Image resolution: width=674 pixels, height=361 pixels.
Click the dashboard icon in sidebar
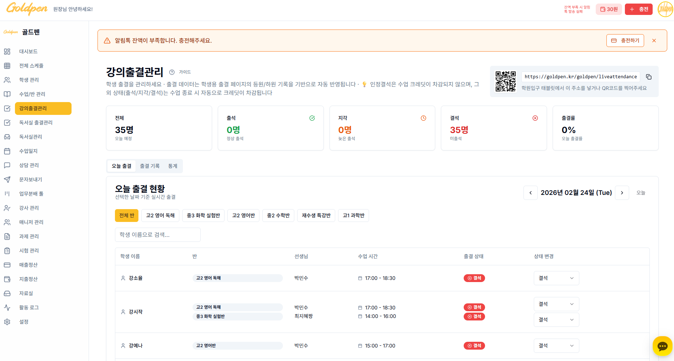7,52
